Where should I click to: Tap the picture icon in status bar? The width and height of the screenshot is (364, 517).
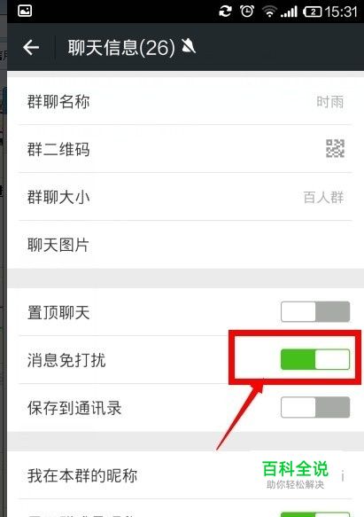point(25,11)
